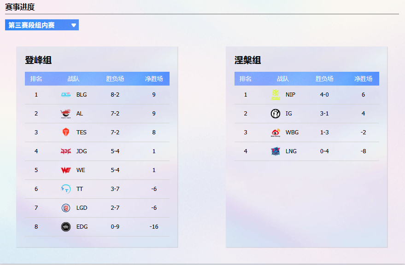Image resolution: width=405 pixels, height=265 pixels.
Task: Click TES's net wins value 8
Action: 154,132
